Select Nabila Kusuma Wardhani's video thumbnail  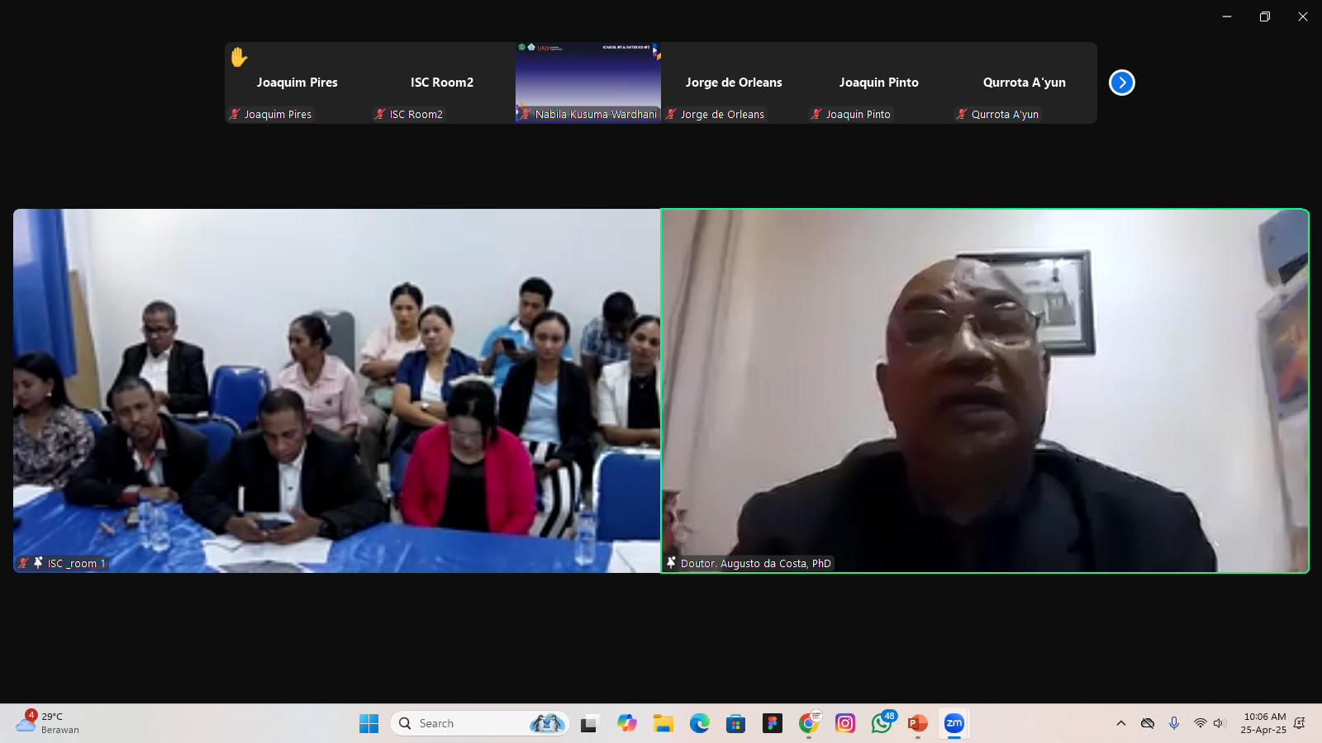point(587,81)
